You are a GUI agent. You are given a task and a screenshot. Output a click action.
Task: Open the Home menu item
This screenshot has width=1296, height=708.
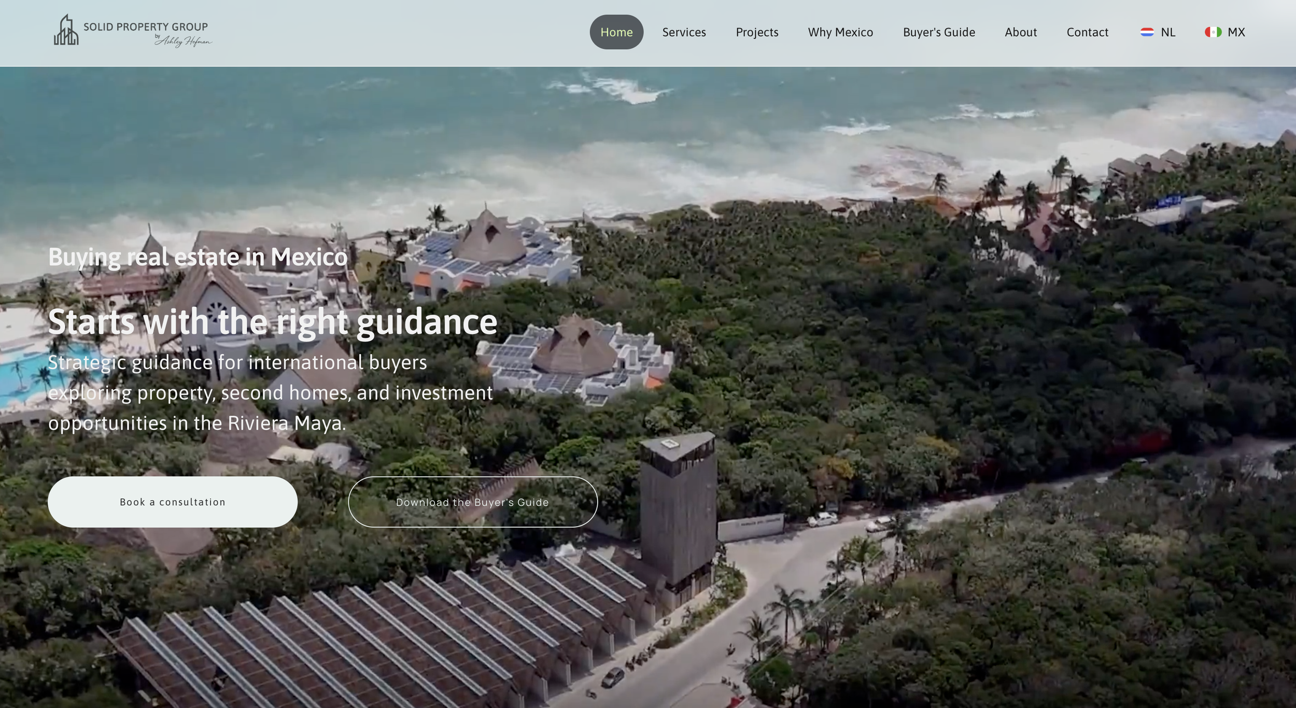click(616, 32)
